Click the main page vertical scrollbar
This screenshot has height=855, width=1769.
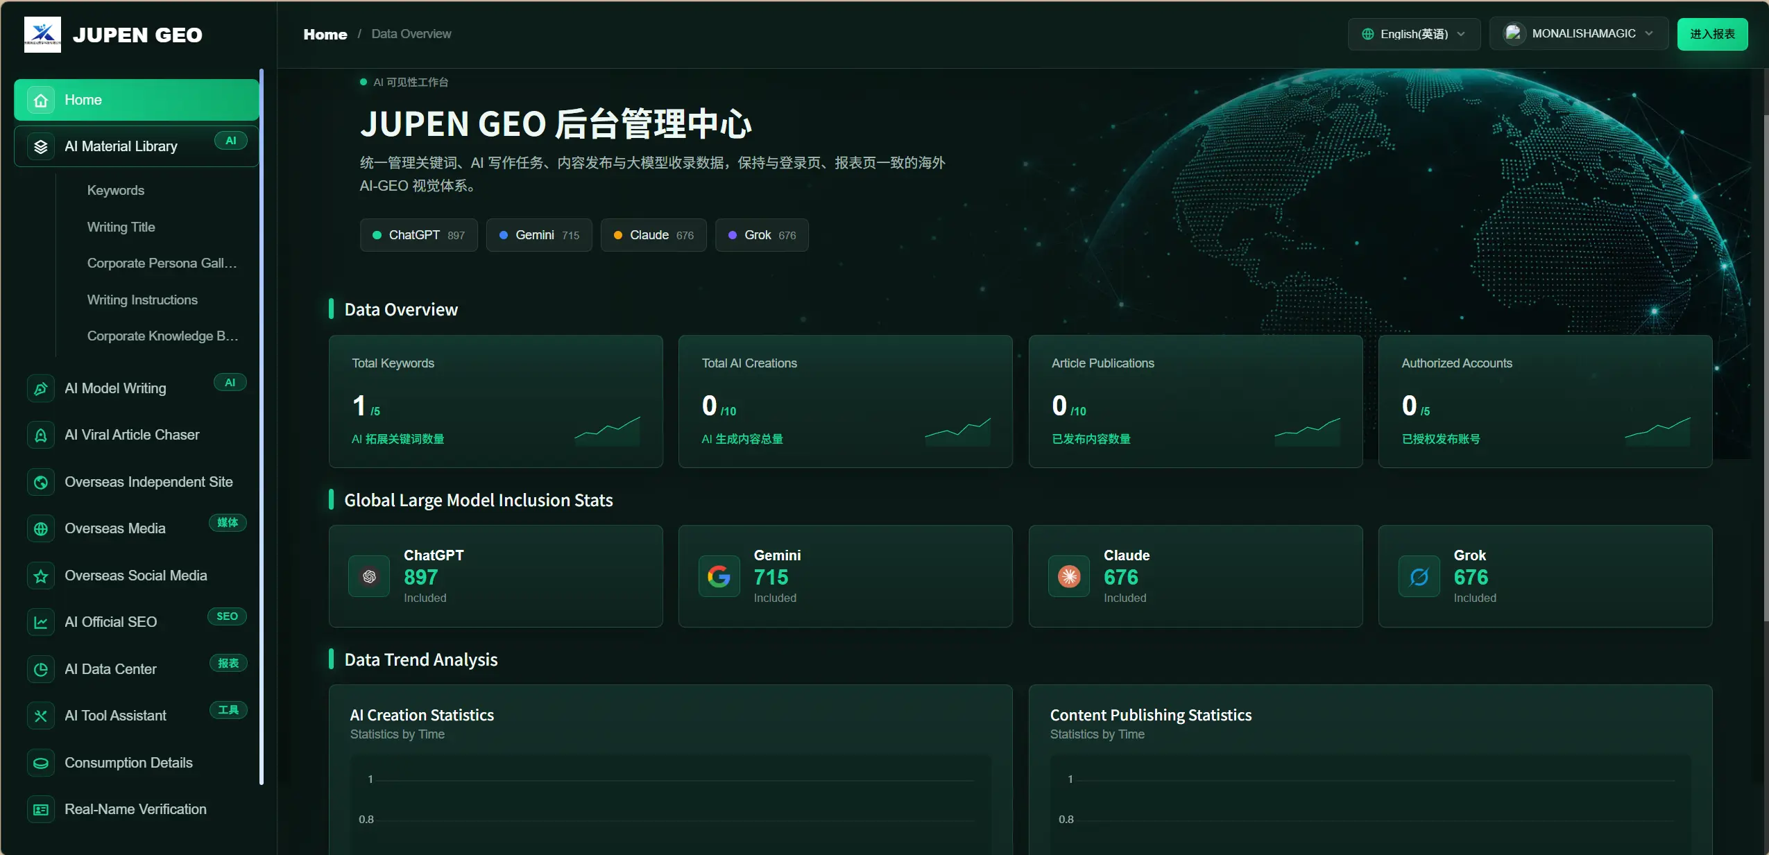[x=1766, y=368]
